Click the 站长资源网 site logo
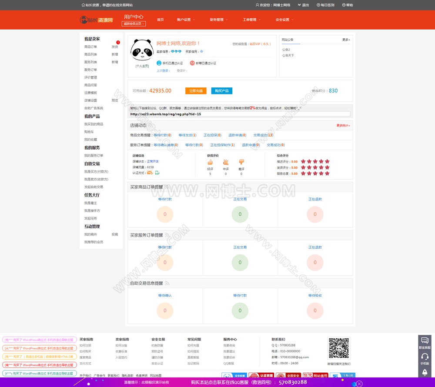 (x=96, y=20)
